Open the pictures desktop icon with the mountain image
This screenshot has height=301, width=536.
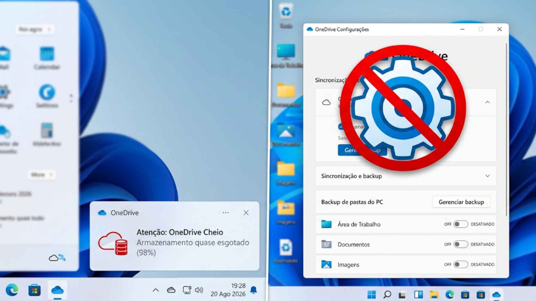pyautogui.click(x=286, y=134)
